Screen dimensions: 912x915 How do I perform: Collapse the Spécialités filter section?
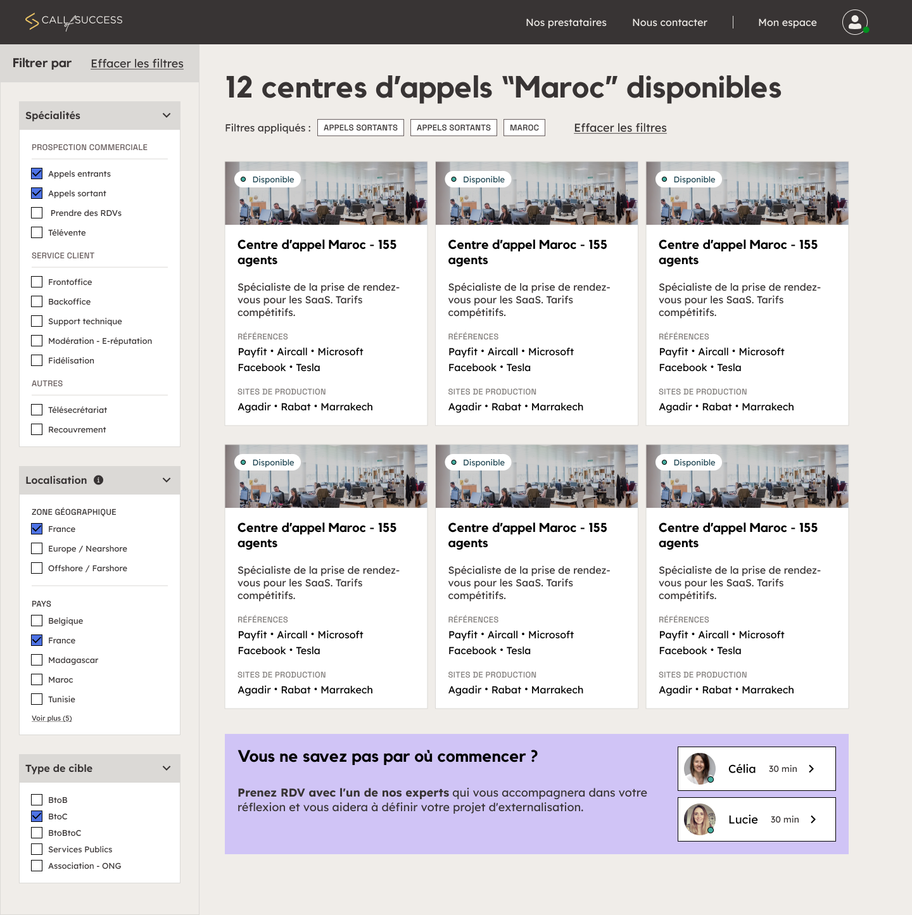tap(167, 115)
